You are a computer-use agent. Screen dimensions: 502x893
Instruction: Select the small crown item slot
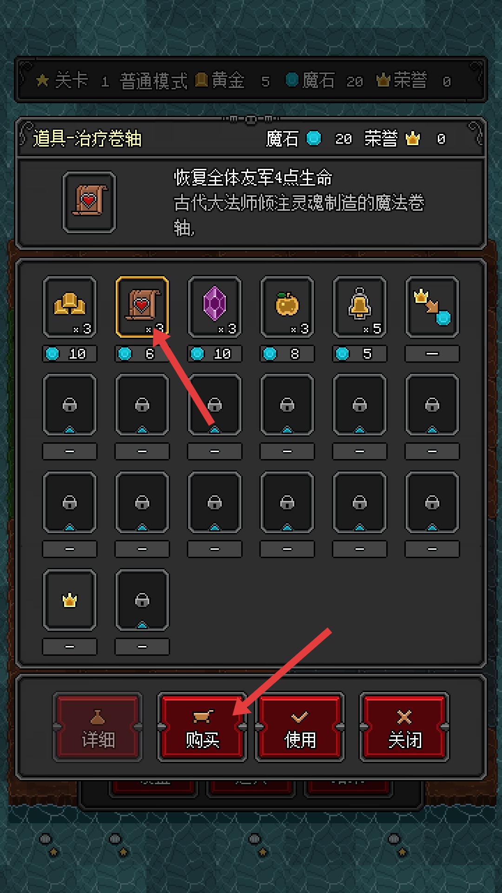70,600
